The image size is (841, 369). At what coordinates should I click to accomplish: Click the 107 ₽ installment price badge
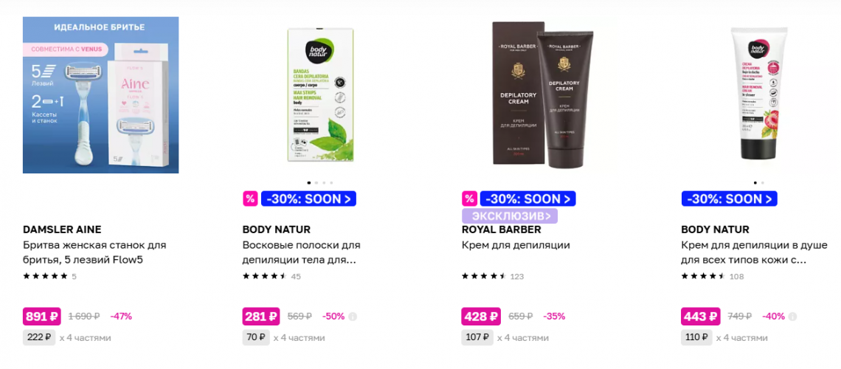[x=477, y=338]
